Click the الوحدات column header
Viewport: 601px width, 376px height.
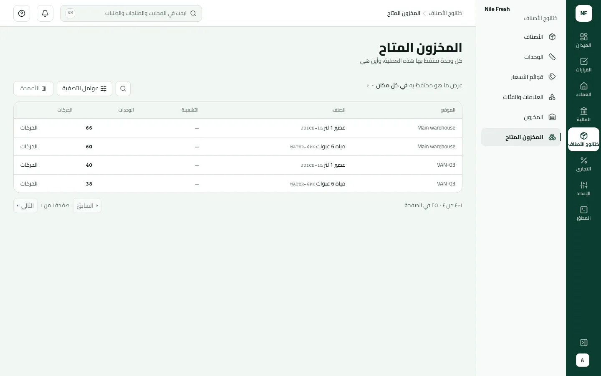pos(126,110)
